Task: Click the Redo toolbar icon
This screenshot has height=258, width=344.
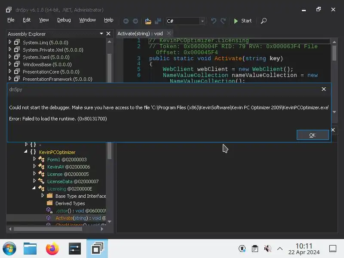Action: coord(223,21)
